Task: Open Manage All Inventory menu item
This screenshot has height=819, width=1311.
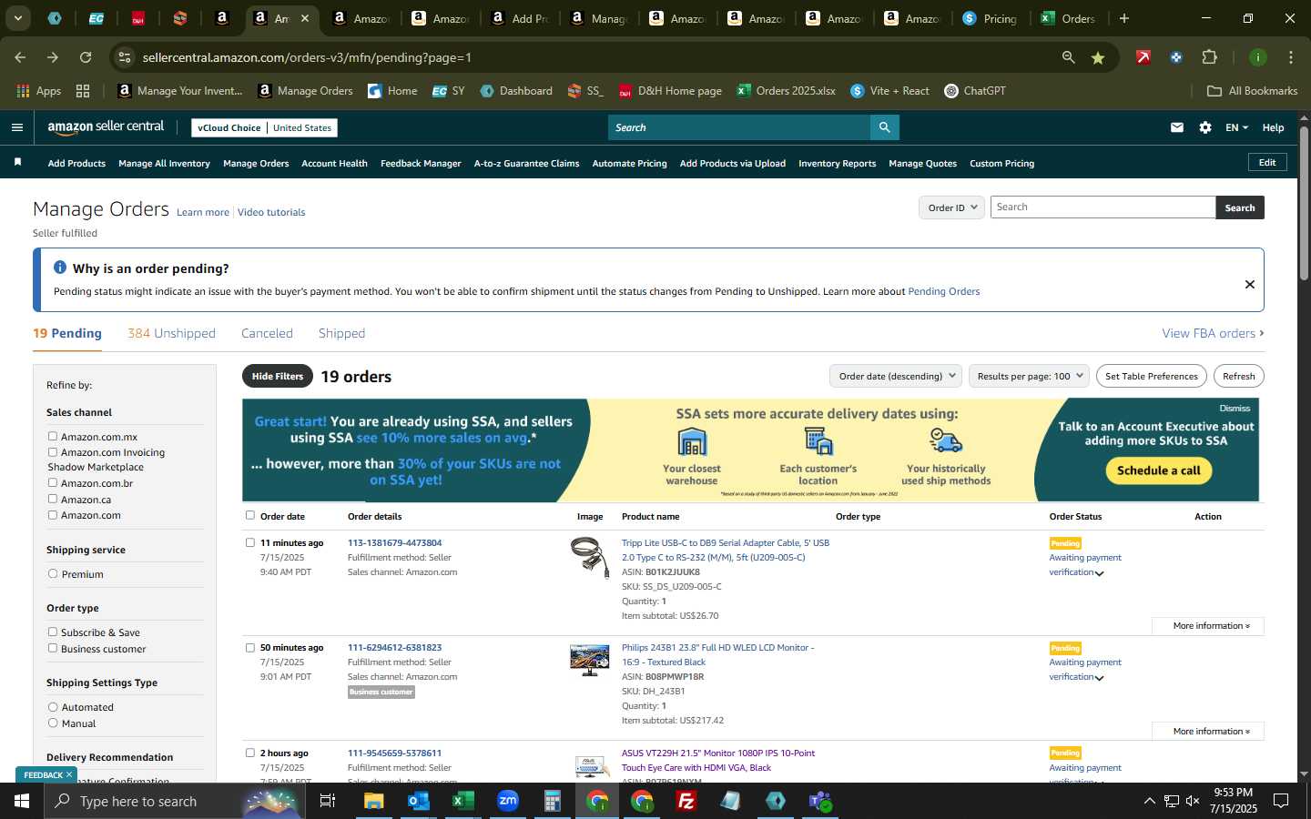Action: 164,164
